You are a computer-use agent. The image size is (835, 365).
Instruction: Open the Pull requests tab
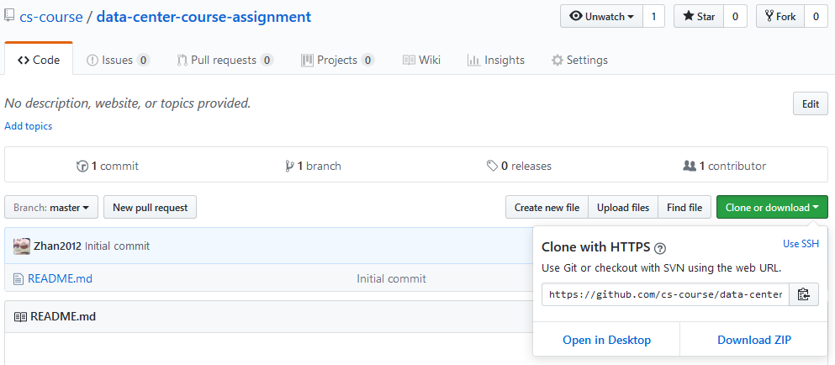[x=225, y=60]
